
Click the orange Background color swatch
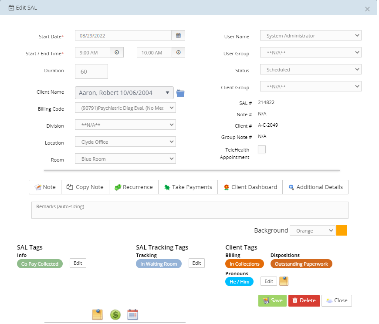[x=342, y=230]
